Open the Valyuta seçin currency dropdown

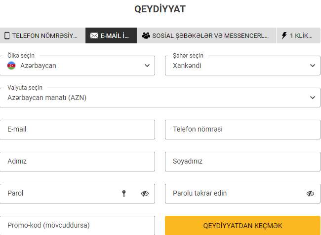pyautogui.click(x=160, y=98)
